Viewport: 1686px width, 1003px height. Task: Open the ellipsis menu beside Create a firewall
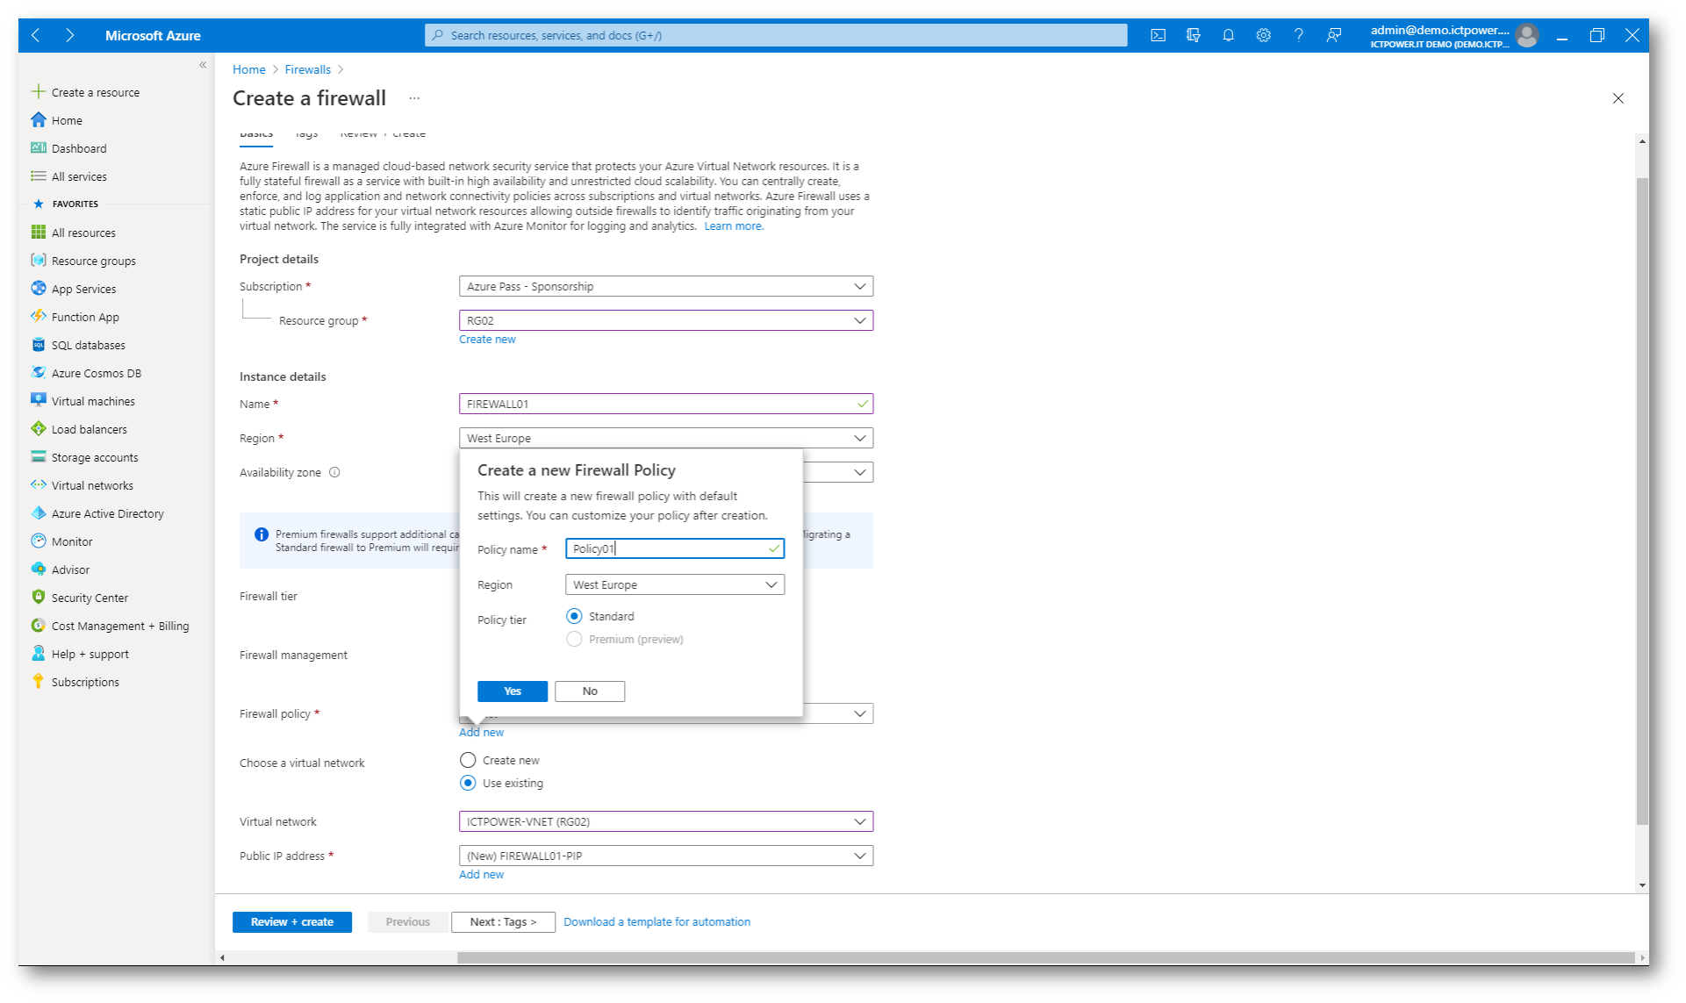click(414, 98)
